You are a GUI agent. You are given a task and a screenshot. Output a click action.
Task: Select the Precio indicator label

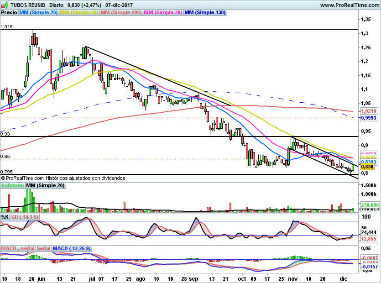[x=9, y=12]
